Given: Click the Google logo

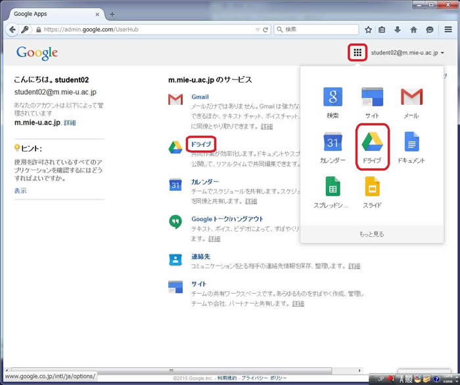Looking at the screenshot, I should pos(37,53).
